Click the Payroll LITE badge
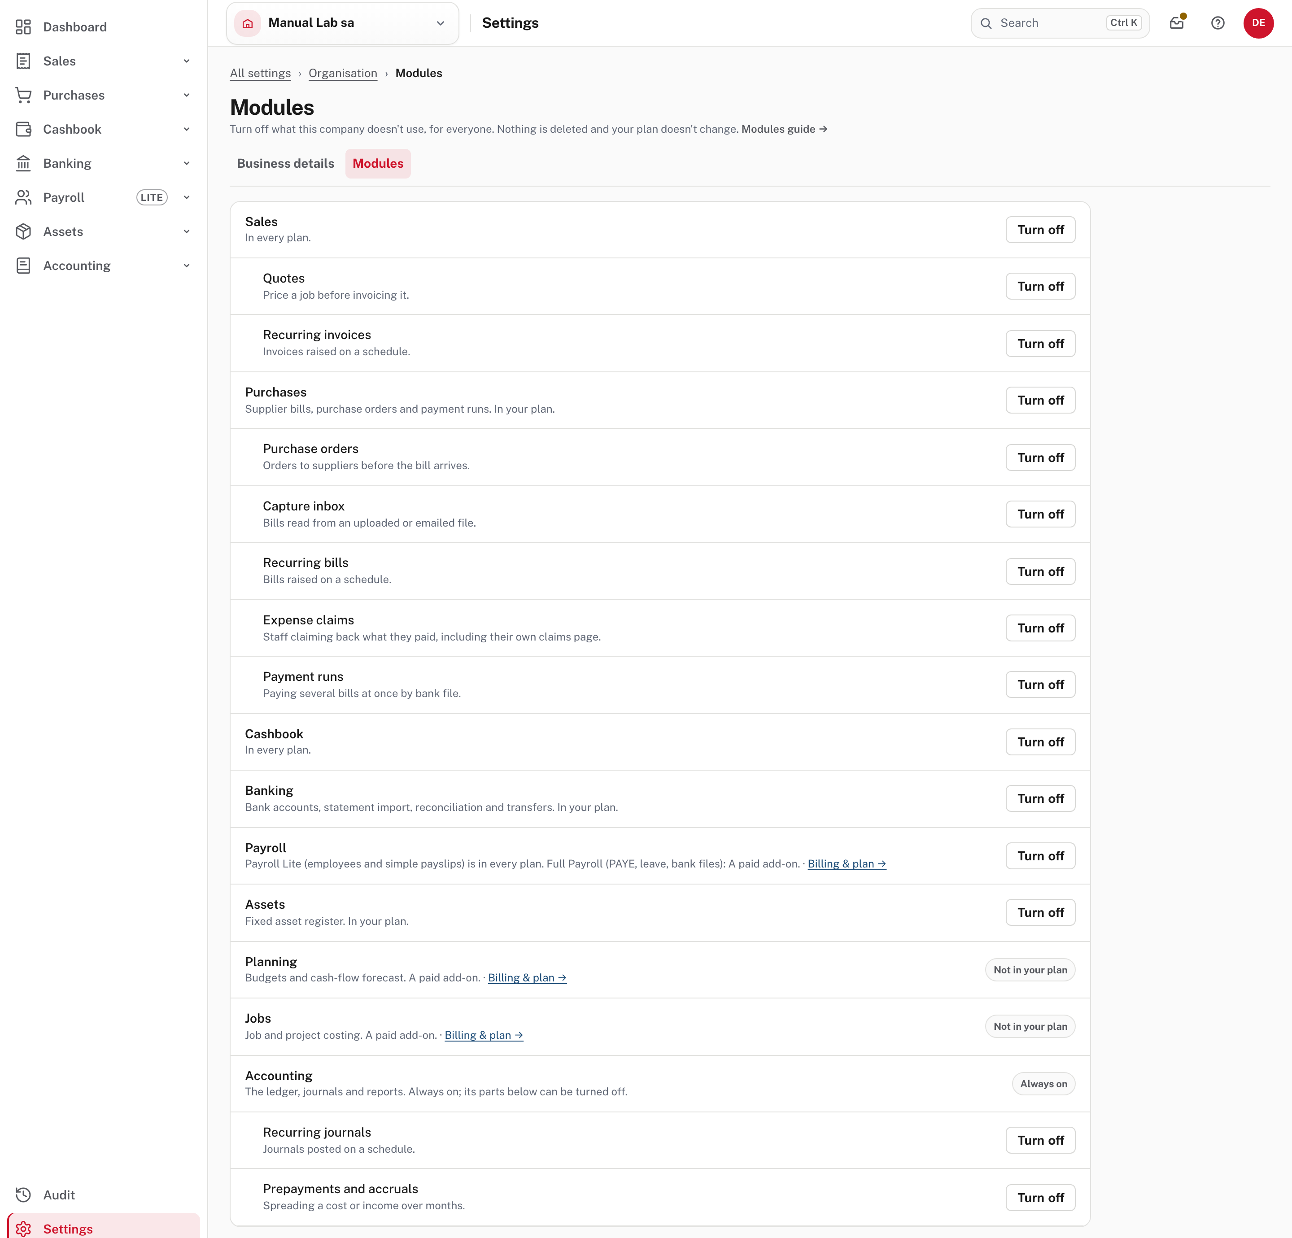Screen dimensions: 1292x1238 click(x=152, y=198)
